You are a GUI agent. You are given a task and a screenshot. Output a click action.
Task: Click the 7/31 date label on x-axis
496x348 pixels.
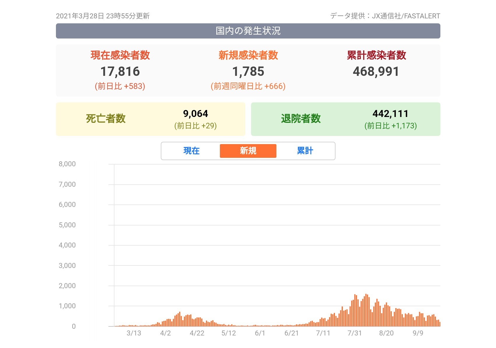tap(354, 333)
